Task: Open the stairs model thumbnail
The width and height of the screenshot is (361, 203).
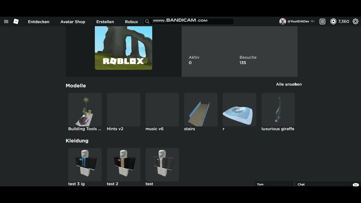Action: 201,110
